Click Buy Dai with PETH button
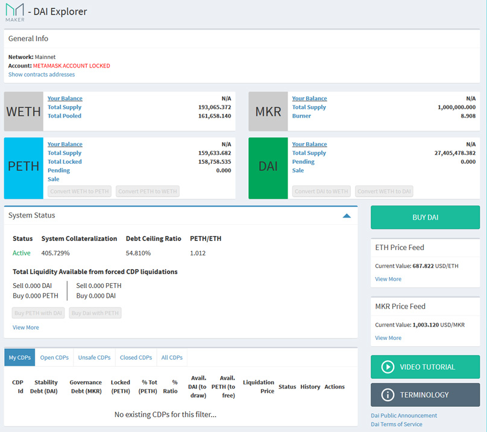Image resolution: width=487 pixels, height=432 pixels. [95, 313]
